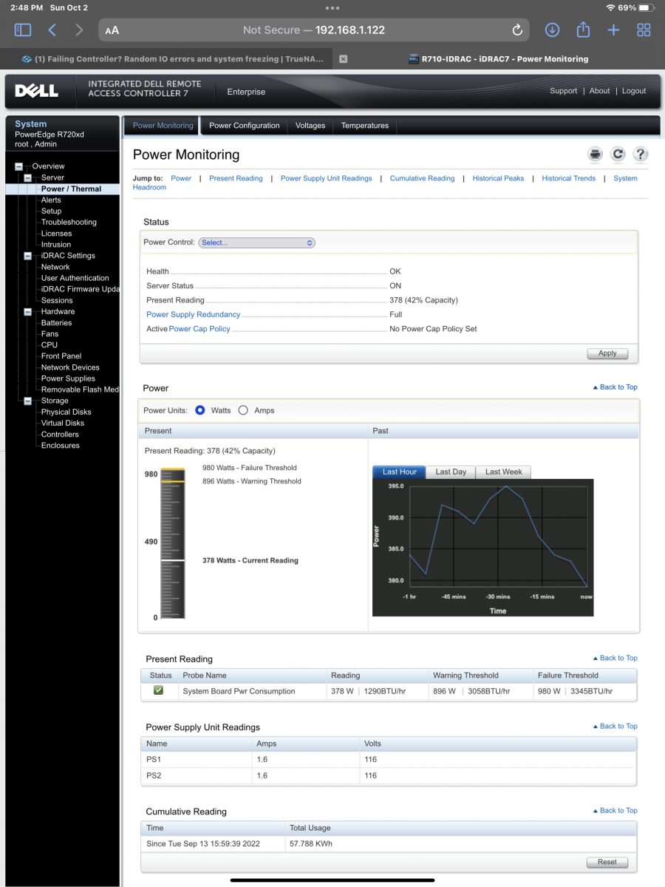Switch to Power Configuration tab
The width and height of the screenshot is (665, 887).
[x=244, y=126]
